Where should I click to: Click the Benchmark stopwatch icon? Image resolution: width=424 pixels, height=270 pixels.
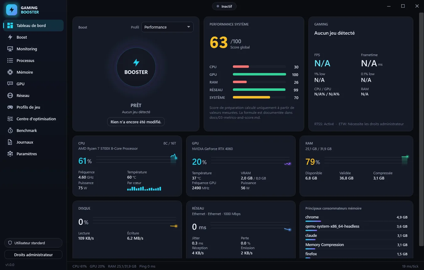point(10,130)
